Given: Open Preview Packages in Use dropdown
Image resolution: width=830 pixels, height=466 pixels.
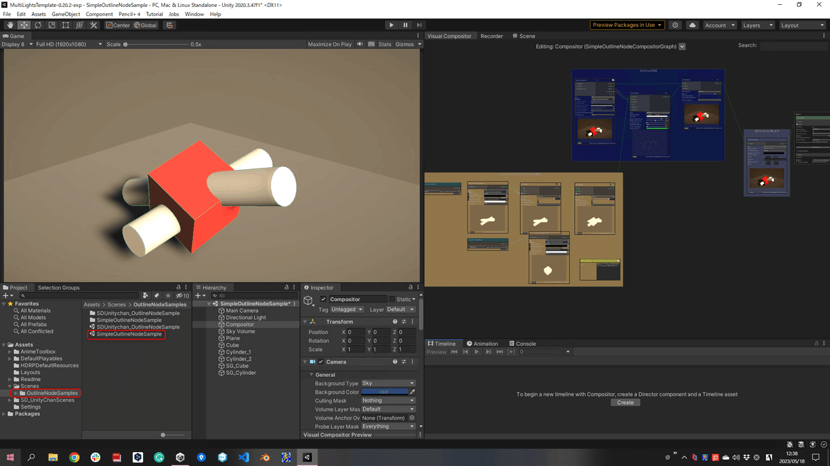Looking at the screenshot, I should point(627,25).
